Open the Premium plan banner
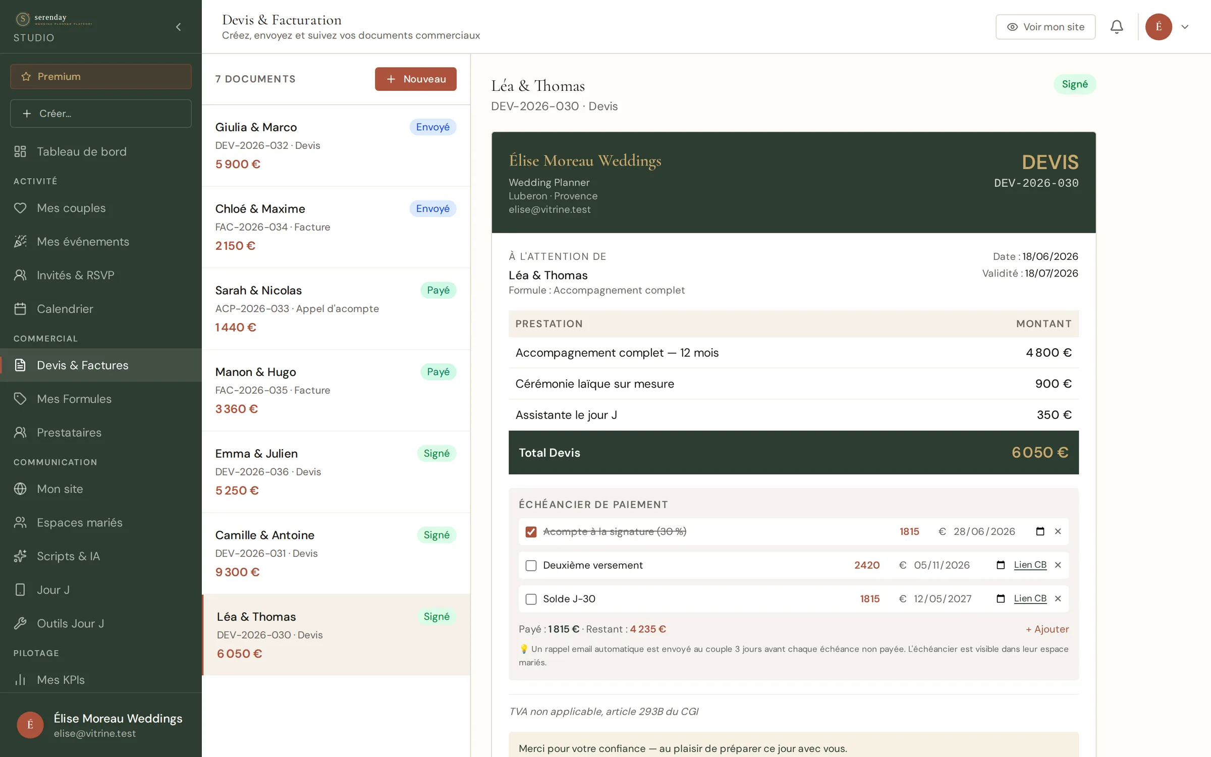Image resolution: width=1211 pixels, height=757 pixels. pyautogui.click(x=101, y=76)
